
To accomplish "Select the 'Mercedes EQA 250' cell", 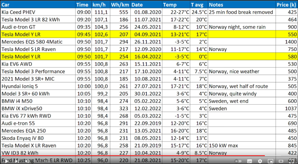I will click(38, 131).
